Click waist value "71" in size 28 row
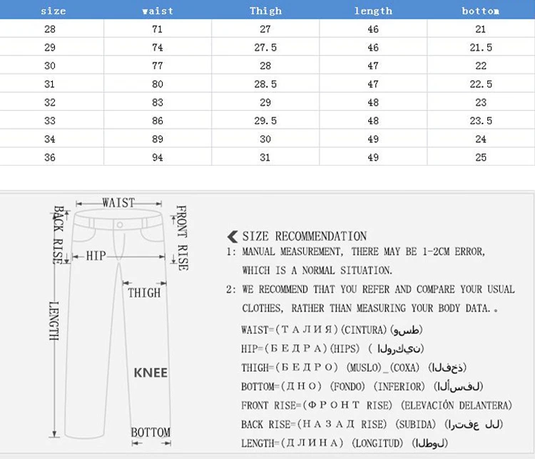The image size is (535, 459). (x=158, y=29)
